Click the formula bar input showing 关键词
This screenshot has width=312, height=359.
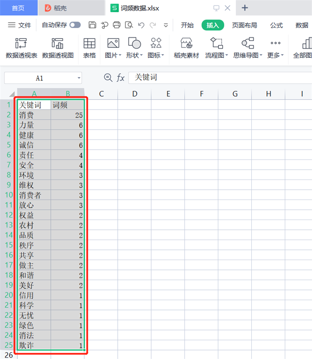[218, 78]
